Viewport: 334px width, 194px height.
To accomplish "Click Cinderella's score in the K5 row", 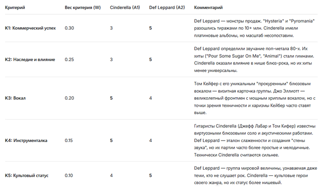I will [x=111, y=176].
